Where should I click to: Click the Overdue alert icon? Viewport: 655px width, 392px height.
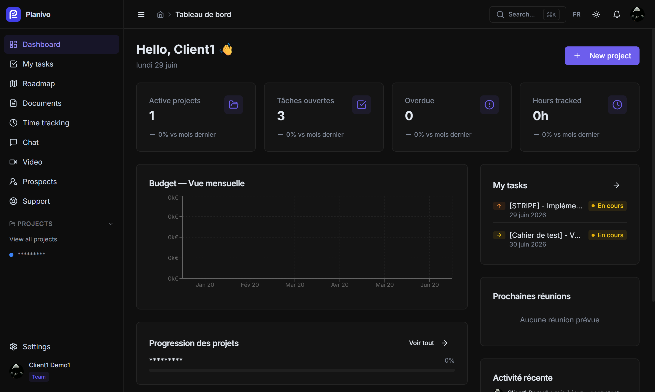[489, 105]
